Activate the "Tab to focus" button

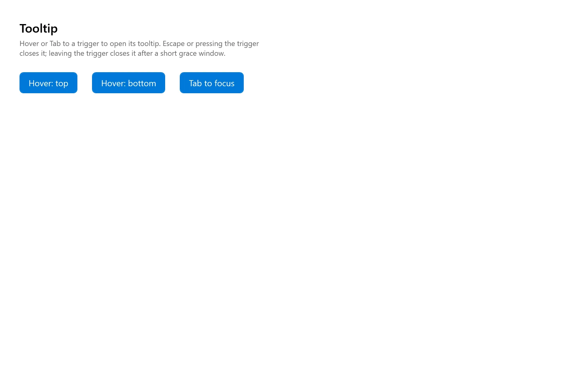tap(212, 83)
